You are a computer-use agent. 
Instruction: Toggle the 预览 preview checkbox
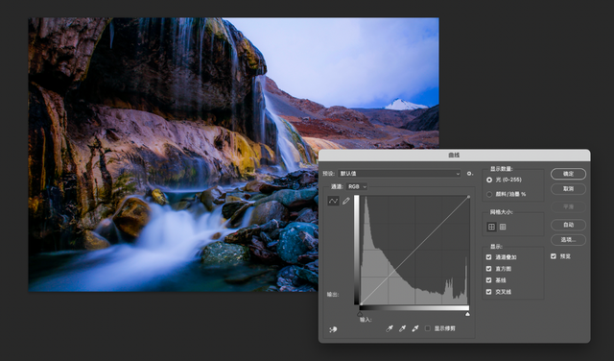(x=554, y=256)
